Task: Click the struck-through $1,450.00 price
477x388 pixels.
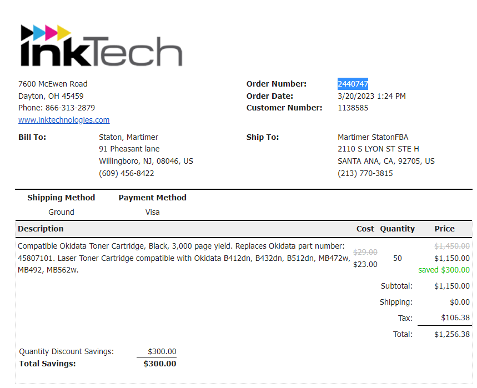Action: coord(452,246)
